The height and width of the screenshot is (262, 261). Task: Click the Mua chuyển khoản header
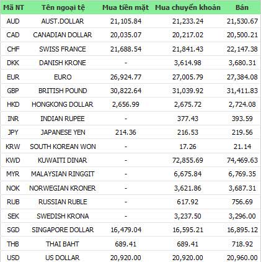pyautogui.click(x=188, y=7)
